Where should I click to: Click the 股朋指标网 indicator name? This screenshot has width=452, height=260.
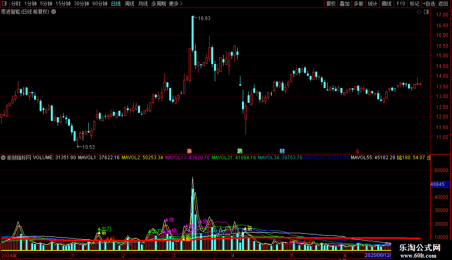click(19, 158)
